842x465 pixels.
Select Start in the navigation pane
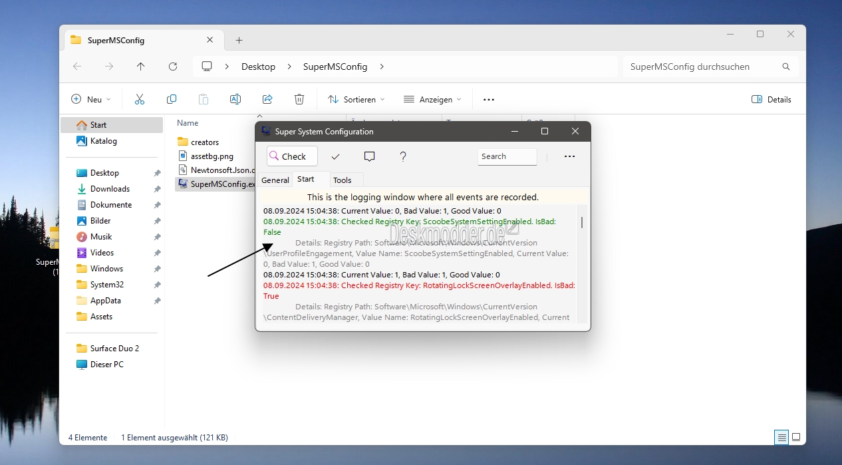112,125
